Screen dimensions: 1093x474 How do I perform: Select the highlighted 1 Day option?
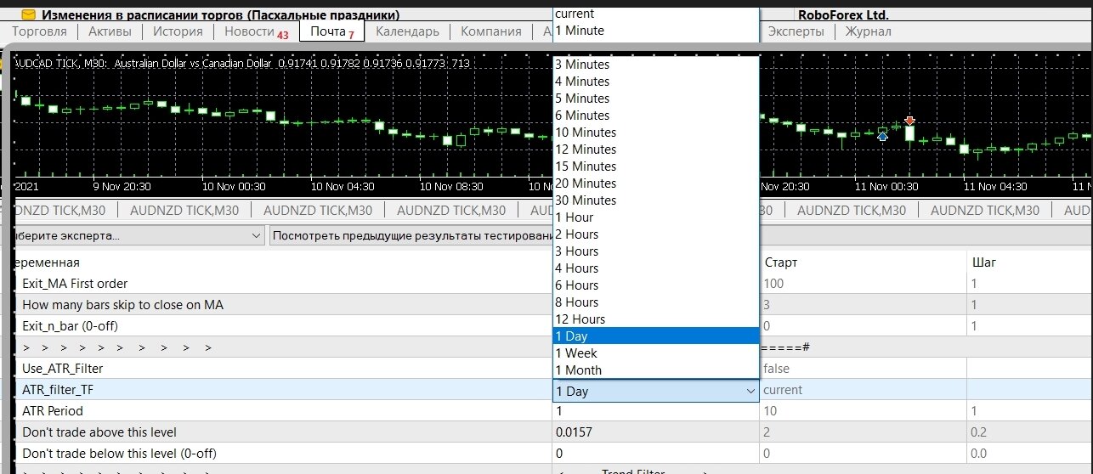click(655, 336)
